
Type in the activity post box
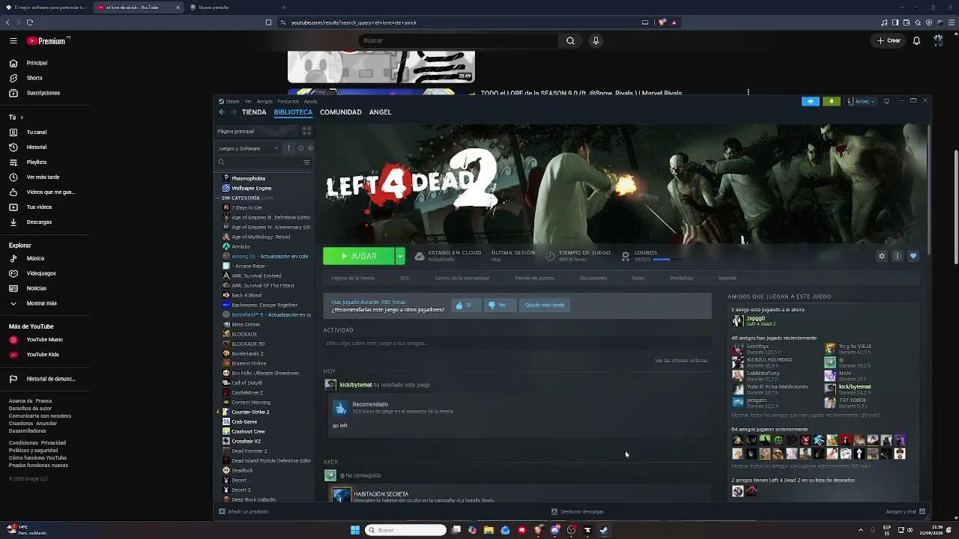(517, 344)
